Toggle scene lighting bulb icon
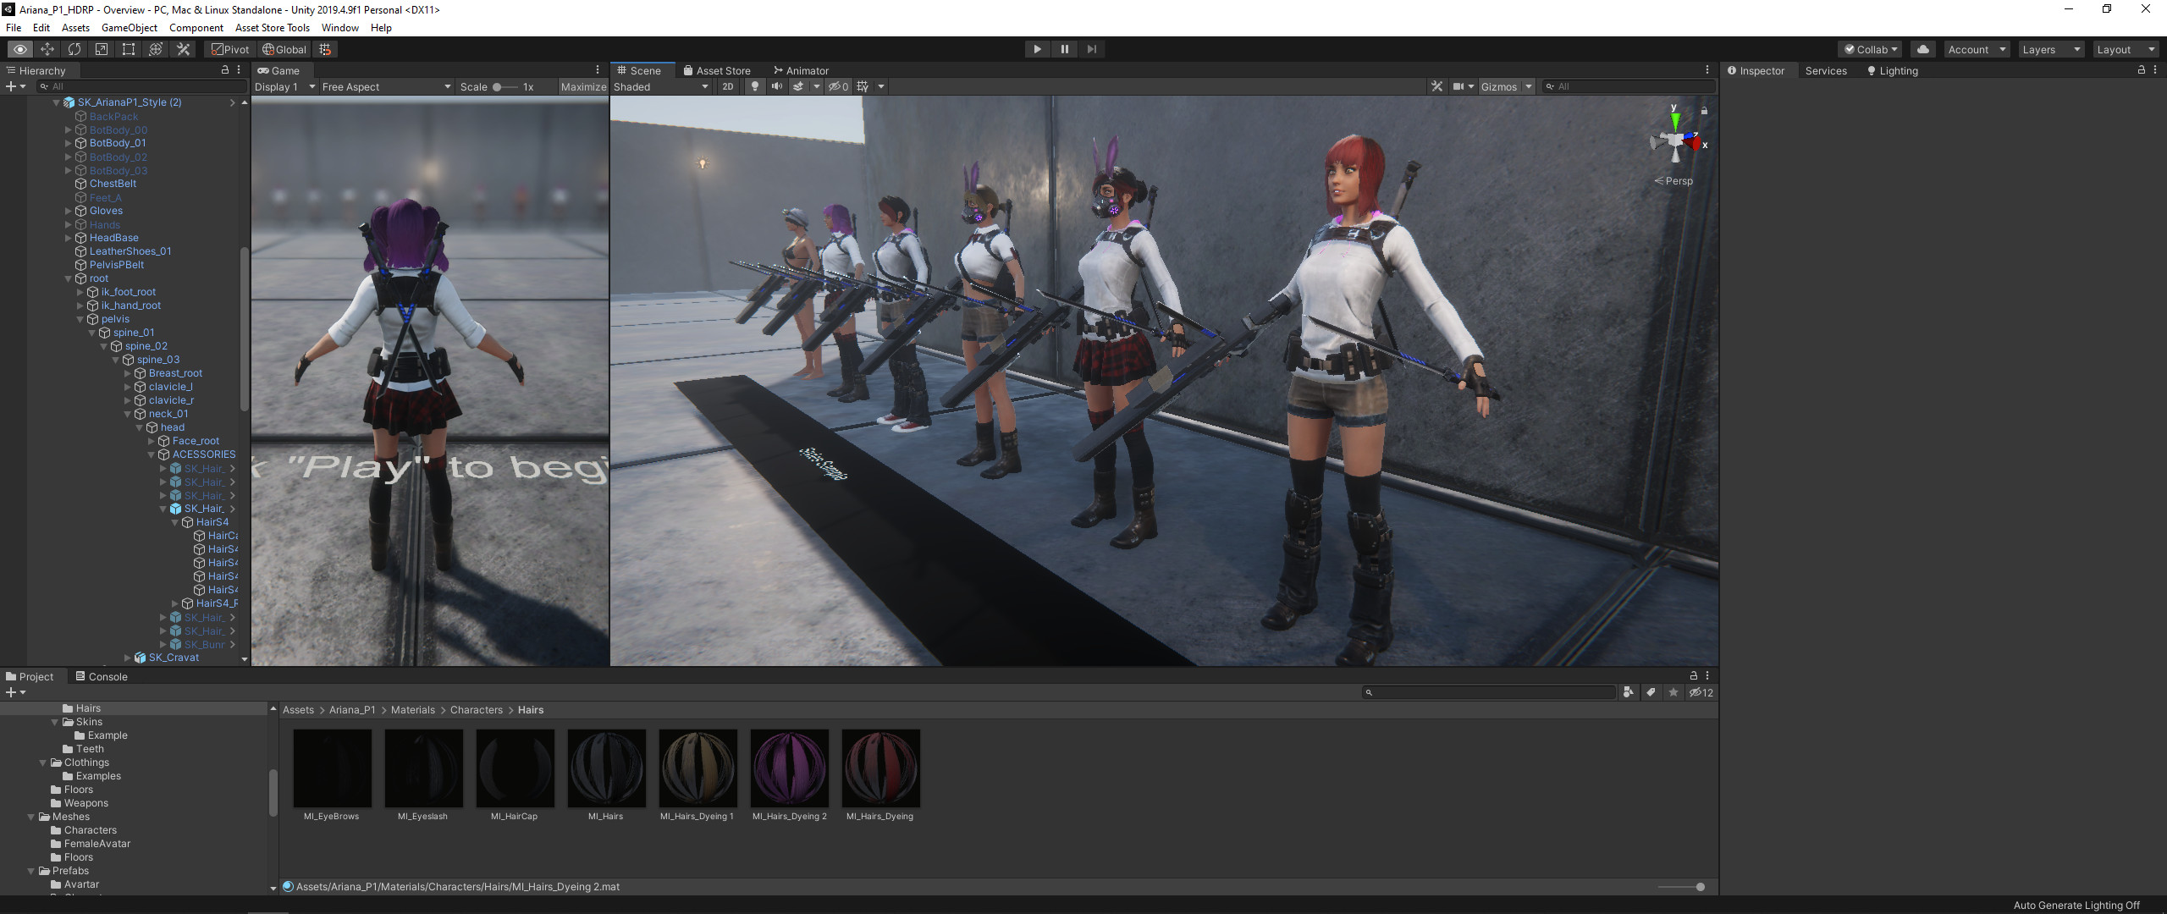 (x=754, y=86)
